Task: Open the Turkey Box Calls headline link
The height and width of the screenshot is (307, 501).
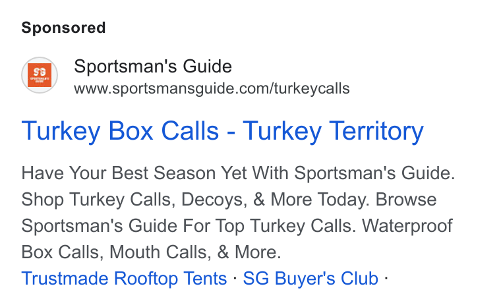Action: tap(222, 131)
